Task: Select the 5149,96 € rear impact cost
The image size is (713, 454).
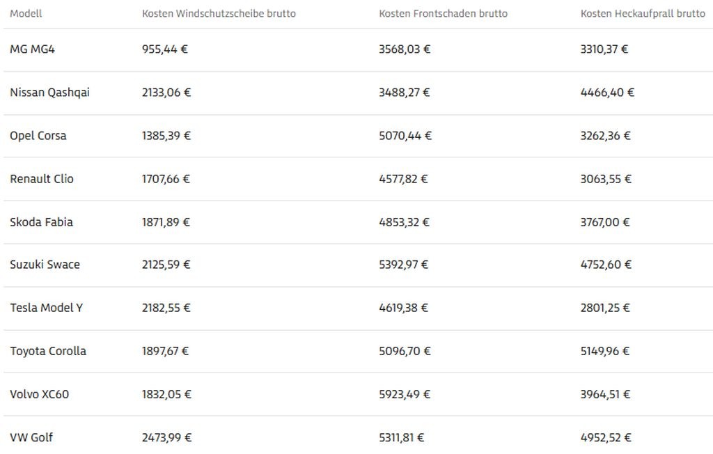Action: (x=605, y=351)
